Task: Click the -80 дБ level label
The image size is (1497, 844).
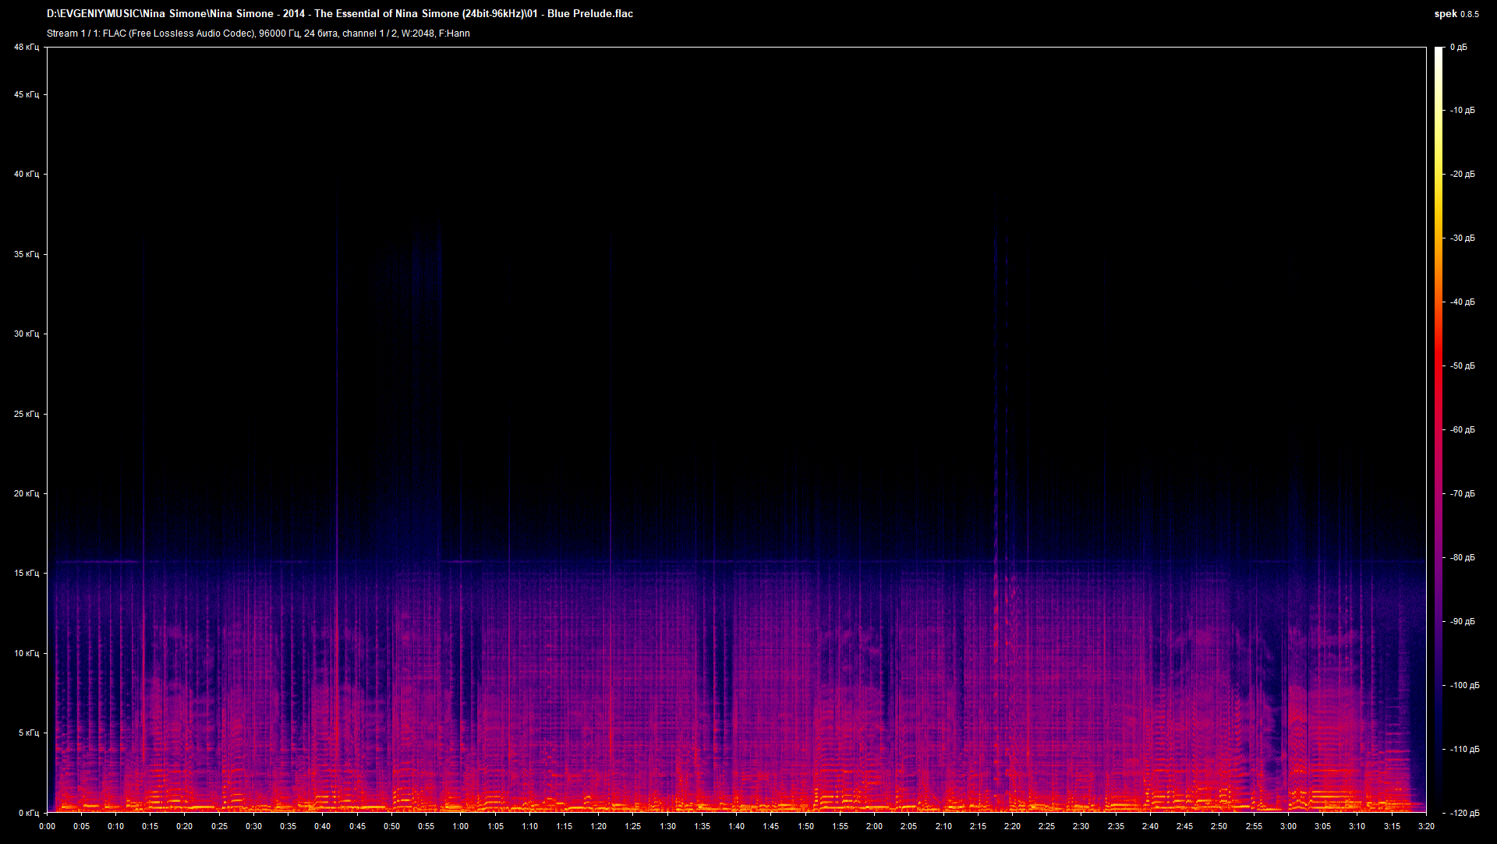Action: click(x=1463, y=558)
